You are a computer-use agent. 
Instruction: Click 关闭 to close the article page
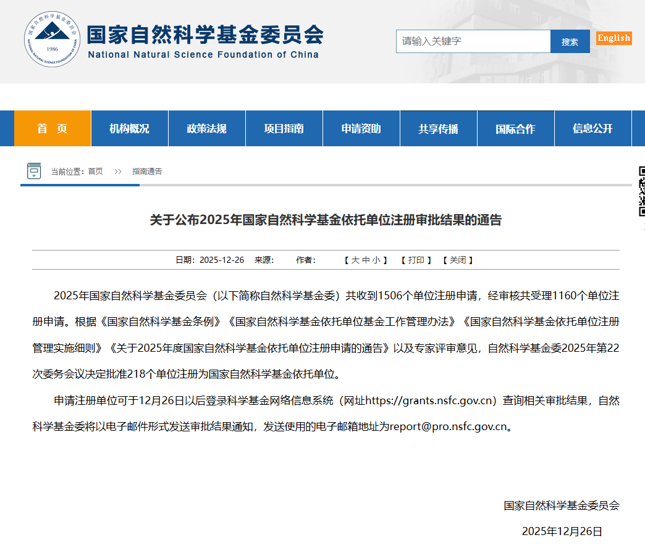click(x=458, y=260)
